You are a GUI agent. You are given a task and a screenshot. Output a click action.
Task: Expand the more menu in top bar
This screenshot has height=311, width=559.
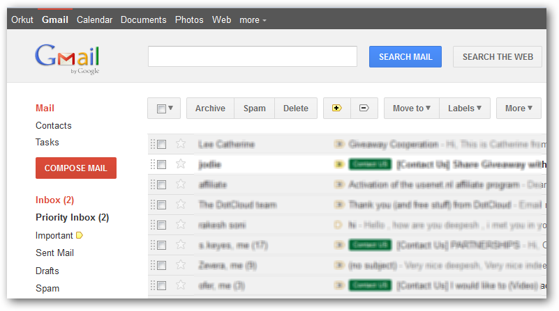click(253, 20)
